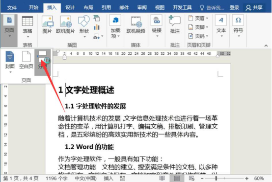Open the 页脚 (Footer) dropdown
The height and width of the screenshot is (182, 272).
198,27
